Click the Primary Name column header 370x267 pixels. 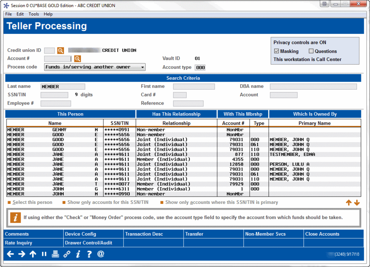315,123
